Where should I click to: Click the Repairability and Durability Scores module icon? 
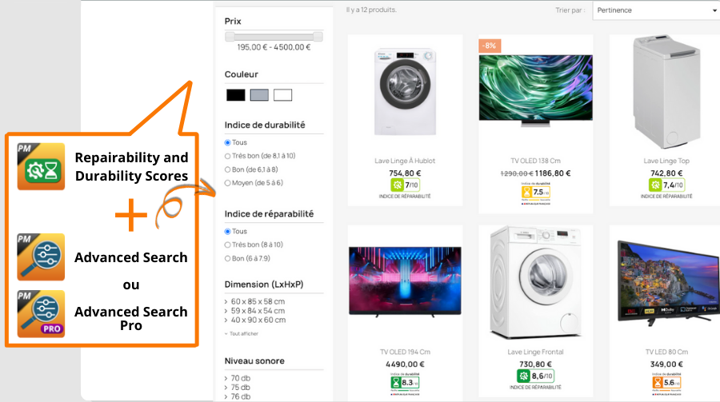click(x=41, y=166)
